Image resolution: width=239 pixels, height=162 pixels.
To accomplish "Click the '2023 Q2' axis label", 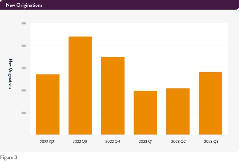I will [x=178, y=141].
